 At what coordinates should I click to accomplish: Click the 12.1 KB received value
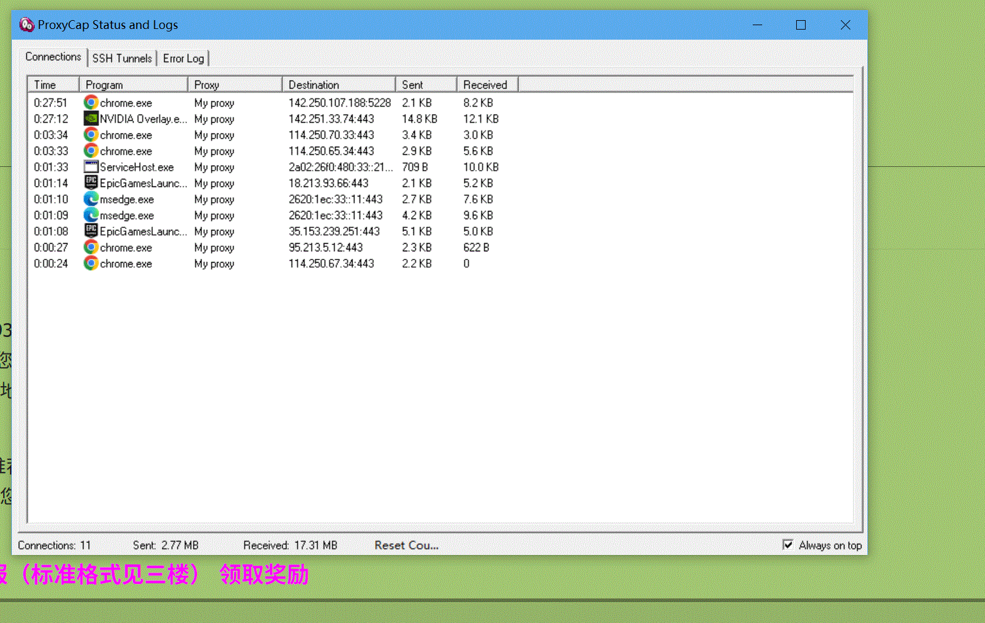pos(481,118)
